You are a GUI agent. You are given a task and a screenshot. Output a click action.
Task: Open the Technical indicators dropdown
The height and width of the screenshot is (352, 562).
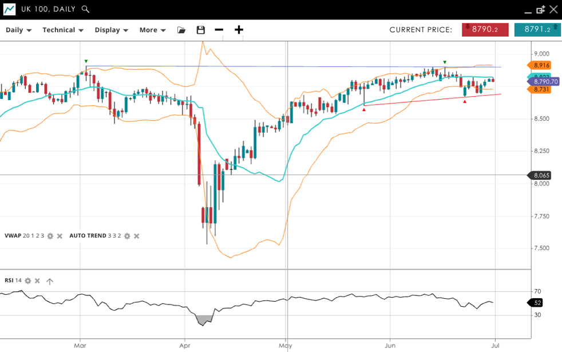63,30
